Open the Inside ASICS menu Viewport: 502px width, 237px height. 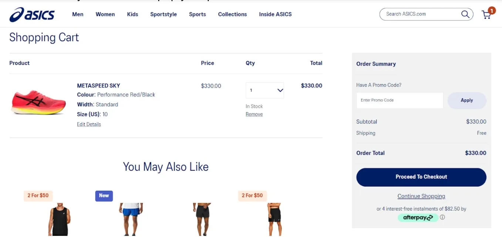click(x=275, y=14)
